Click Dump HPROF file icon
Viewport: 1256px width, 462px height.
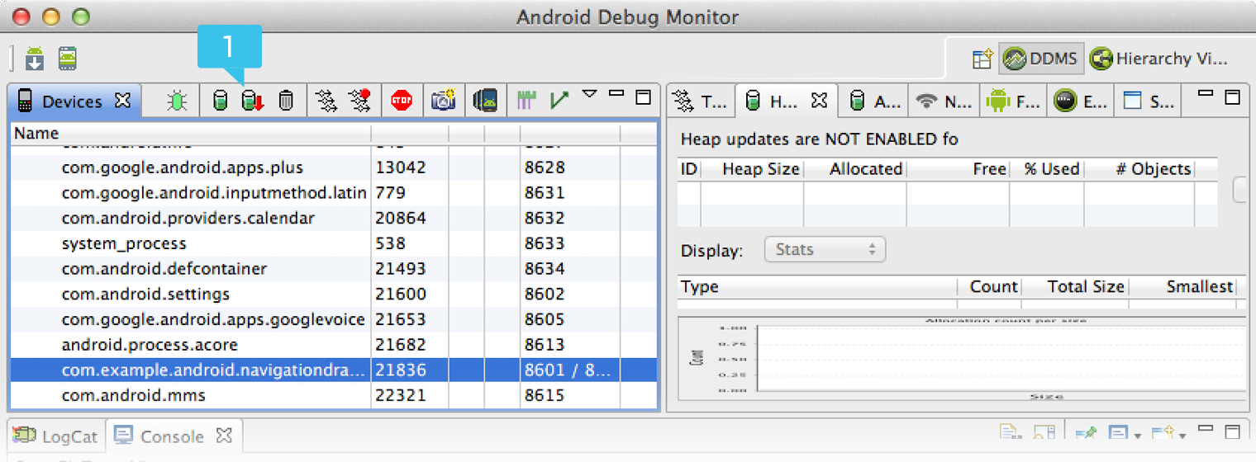pyautogui.click(x=252, y=101)
